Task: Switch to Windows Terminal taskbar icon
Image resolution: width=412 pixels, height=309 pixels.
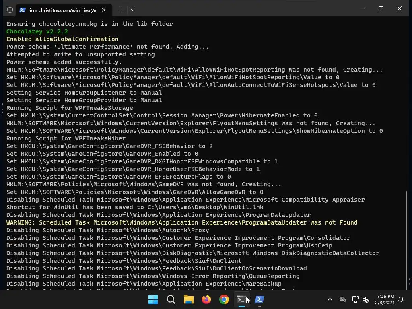Action: tap(241, 299)
